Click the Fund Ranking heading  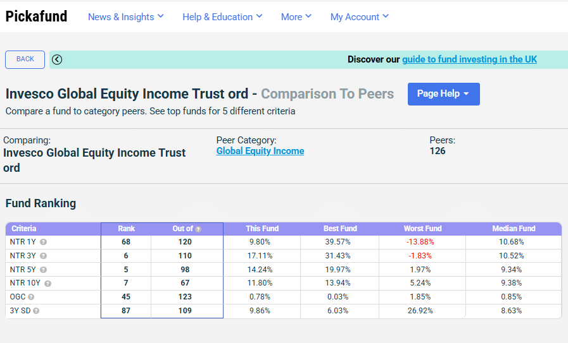click(x=41, y=203)
